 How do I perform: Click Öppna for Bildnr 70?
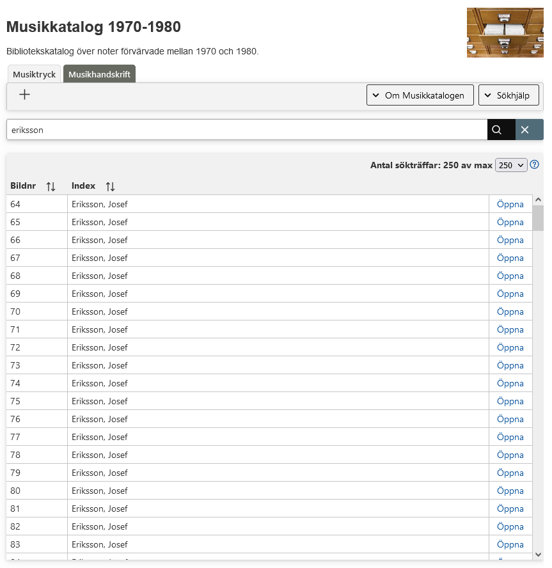(x=510, y=312)
